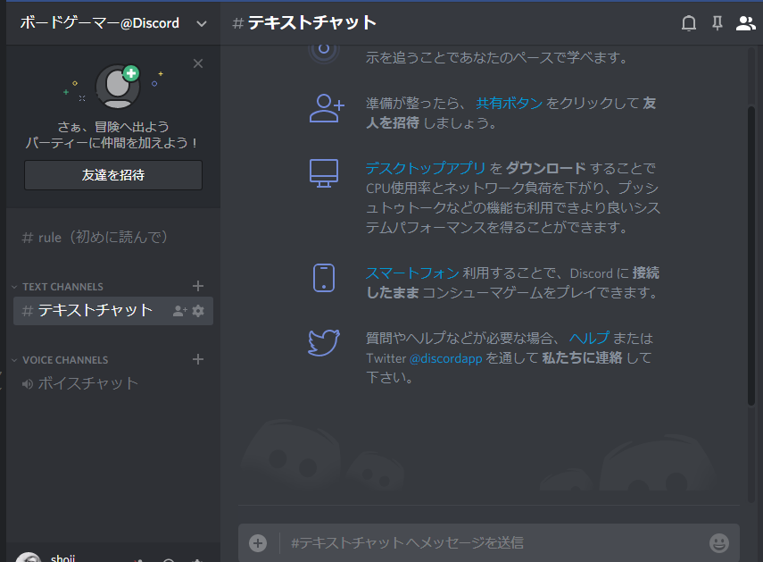Open notification bell settings
The height and width of the screenshot is (562, 763).
click(x=689, y=23)
